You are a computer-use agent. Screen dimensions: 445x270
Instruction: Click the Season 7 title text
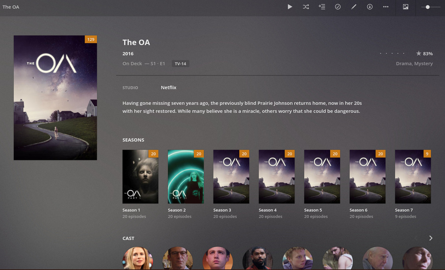(404, 210)
